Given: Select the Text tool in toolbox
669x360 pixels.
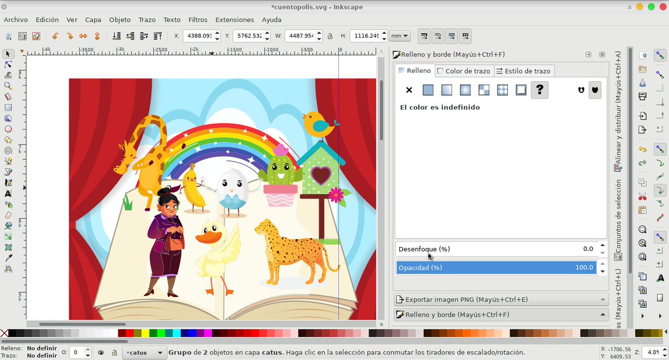Looking at the screenshot, I should [8, 194].
